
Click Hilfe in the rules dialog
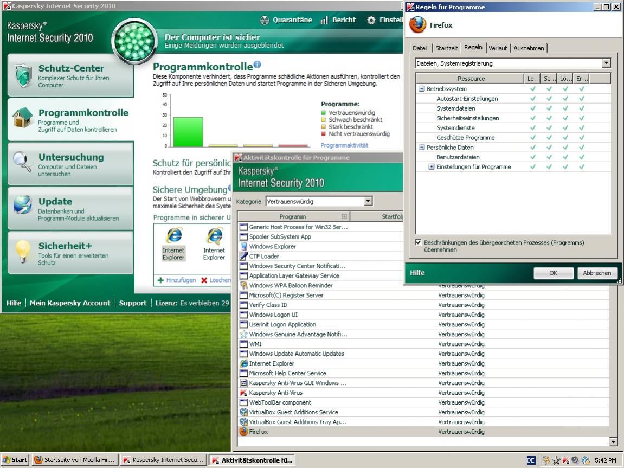[x=417, y=273]
